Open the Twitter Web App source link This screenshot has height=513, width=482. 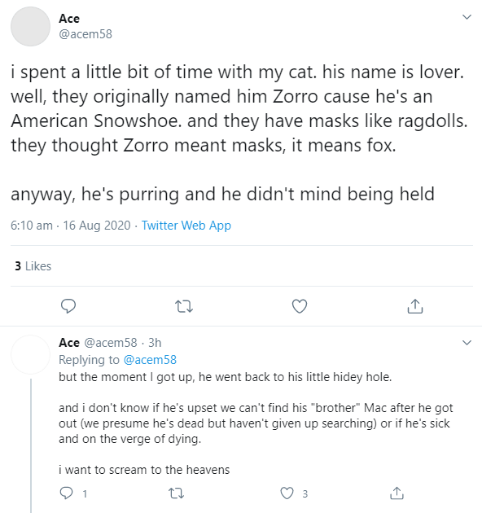(x=186, y=226)
